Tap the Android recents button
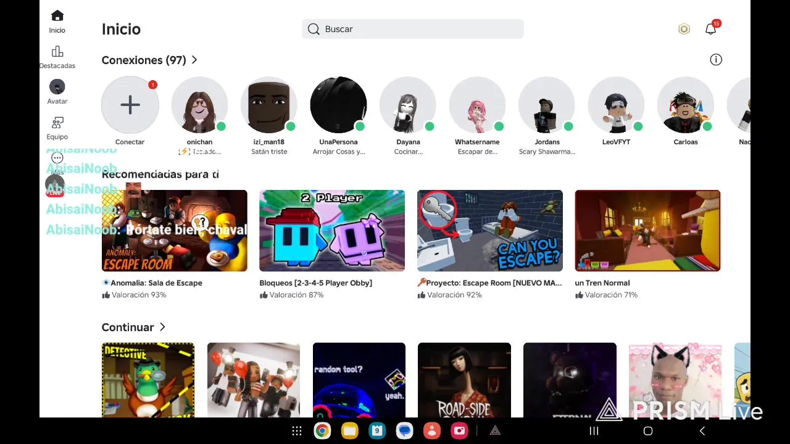The height and width of the screenshot is (444, 790). (x=594, y=431)
